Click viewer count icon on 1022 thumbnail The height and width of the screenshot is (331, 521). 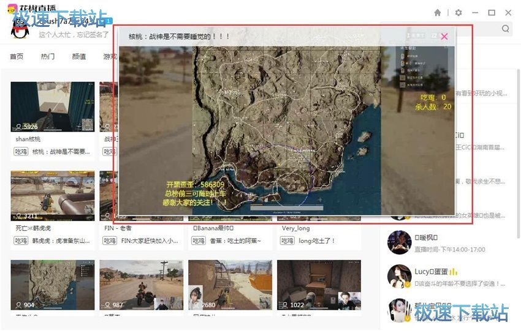point(285,305)
